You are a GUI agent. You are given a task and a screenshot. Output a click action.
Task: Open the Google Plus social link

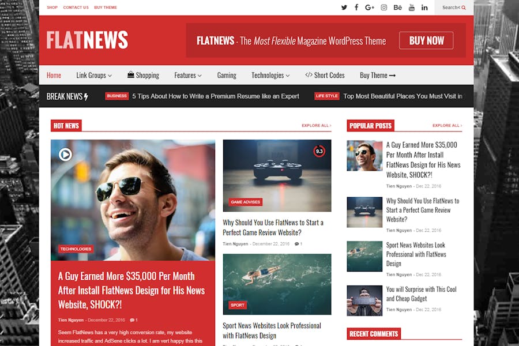coord(370,7)
